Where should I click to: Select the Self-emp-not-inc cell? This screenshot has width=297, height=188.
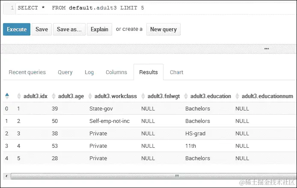[x=110, y=121]
